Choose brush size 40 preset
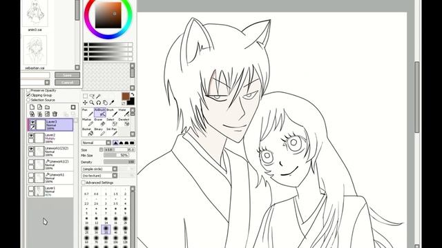442x248 pixels. click(115, 229)
